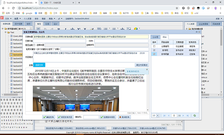Open the 皮肤 skin dropdown
Image resolution: width=224 pixels, height=135 pixels.
[219, 19]
